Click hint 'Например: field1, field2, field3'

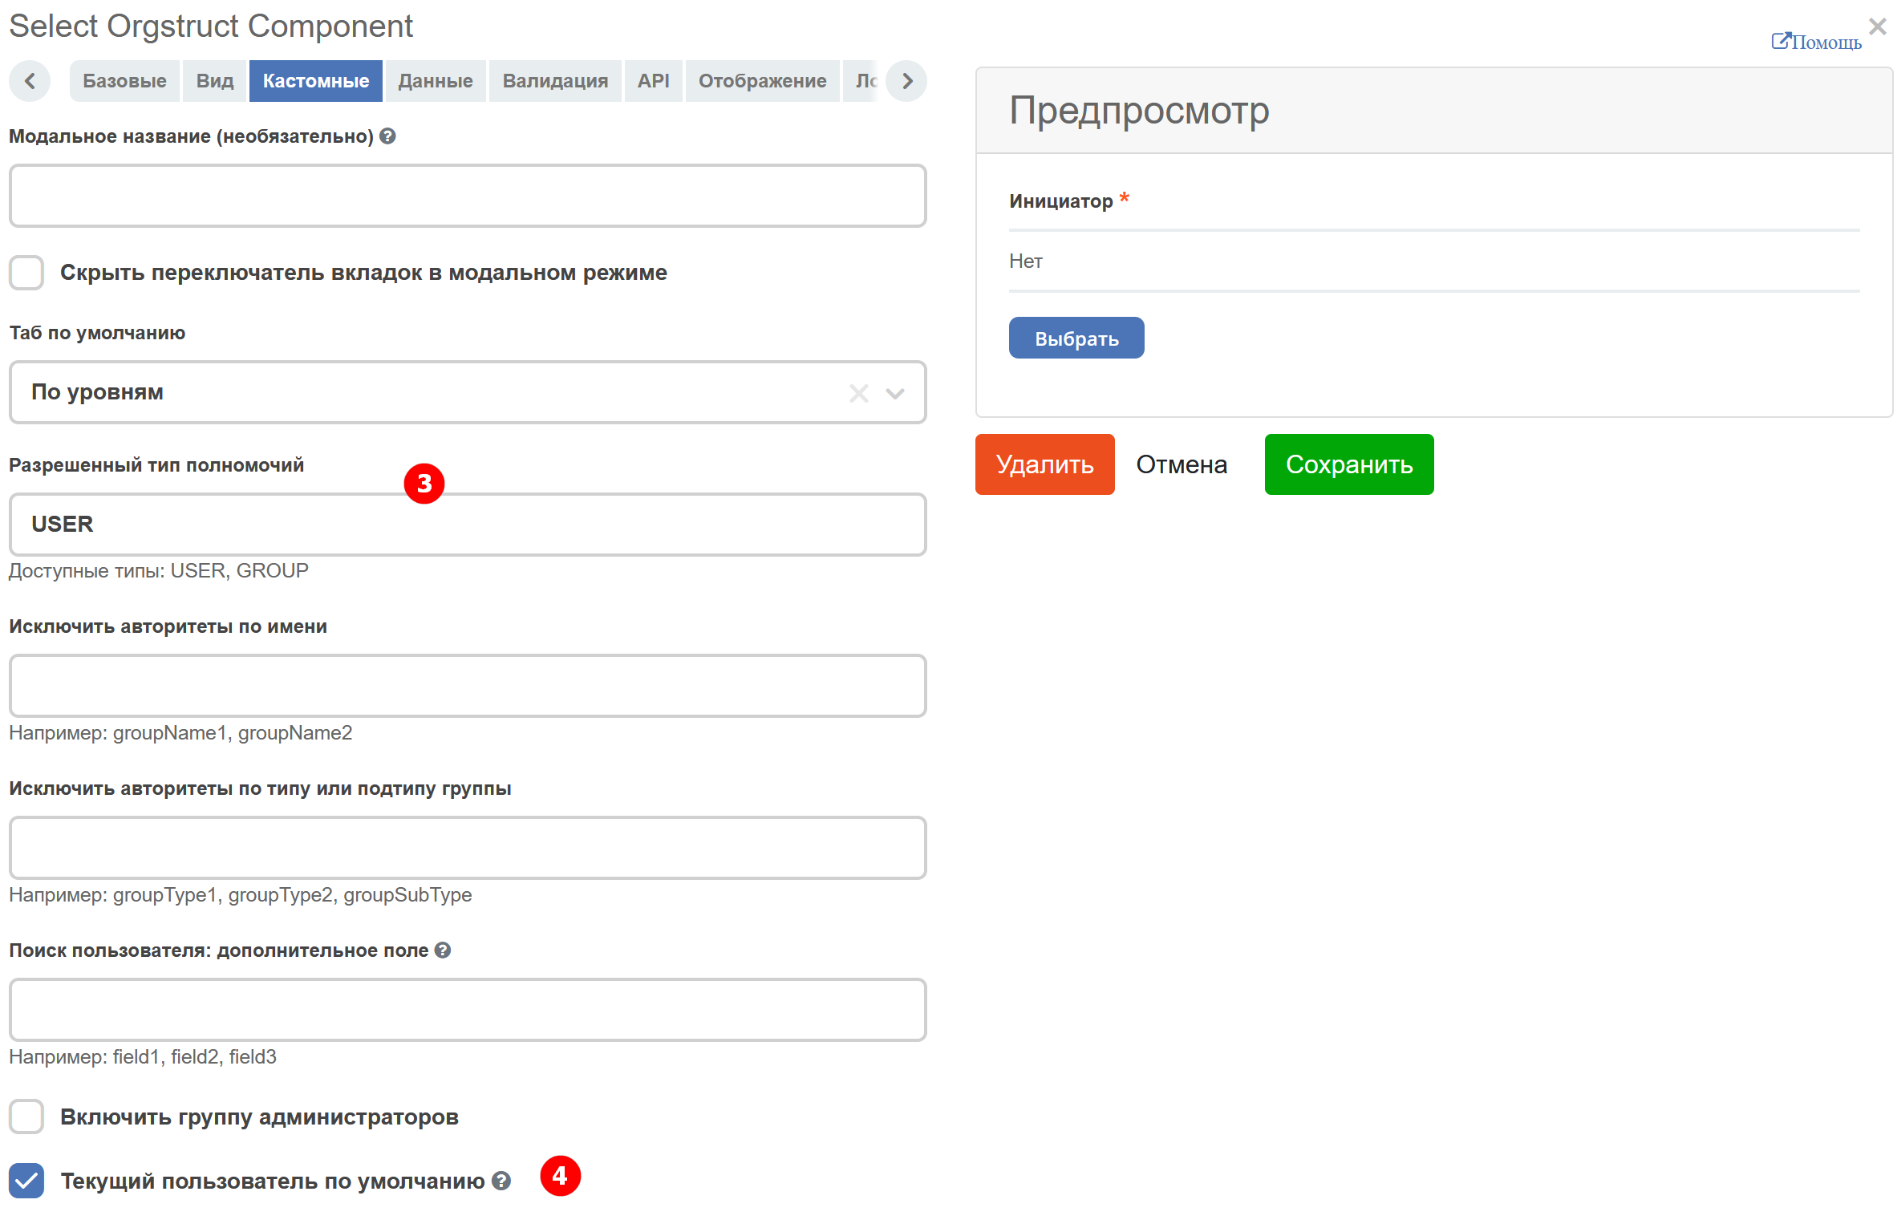143,1056
